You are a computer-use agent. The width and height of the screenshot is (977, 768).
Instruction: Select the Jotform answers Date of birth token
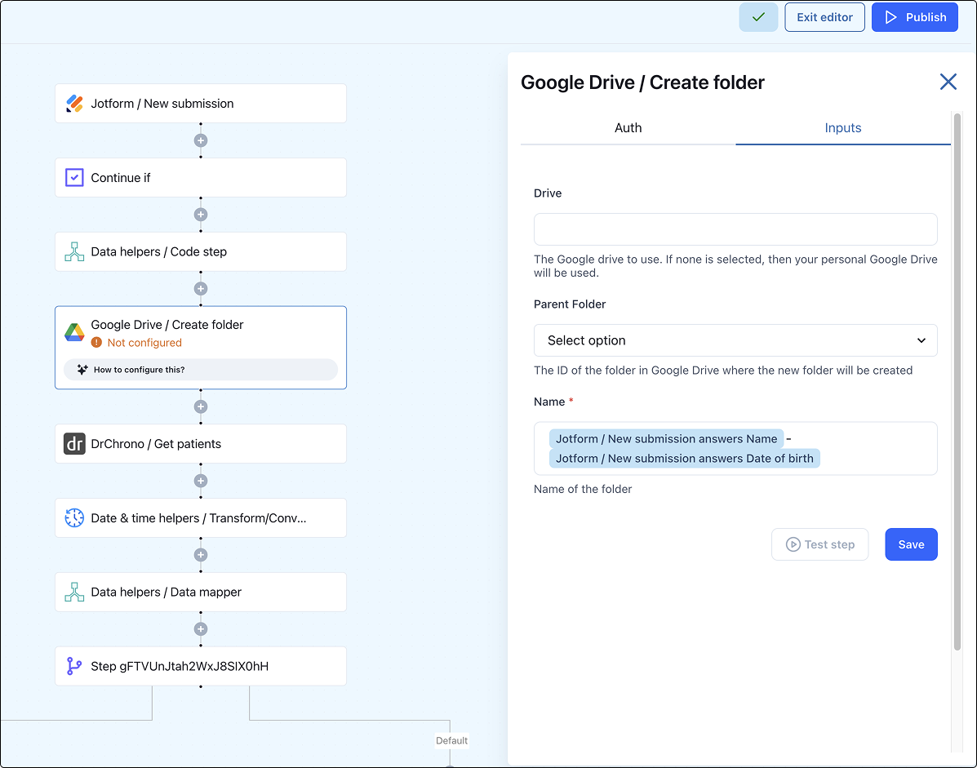click(684, 459)
